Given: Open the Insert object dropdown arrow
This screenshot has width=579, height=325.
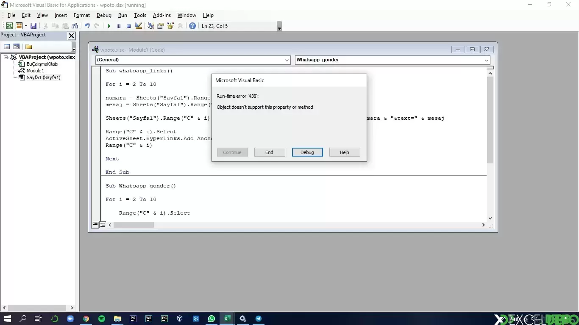Looking at the screenshot, I should [x=26, y=26].
